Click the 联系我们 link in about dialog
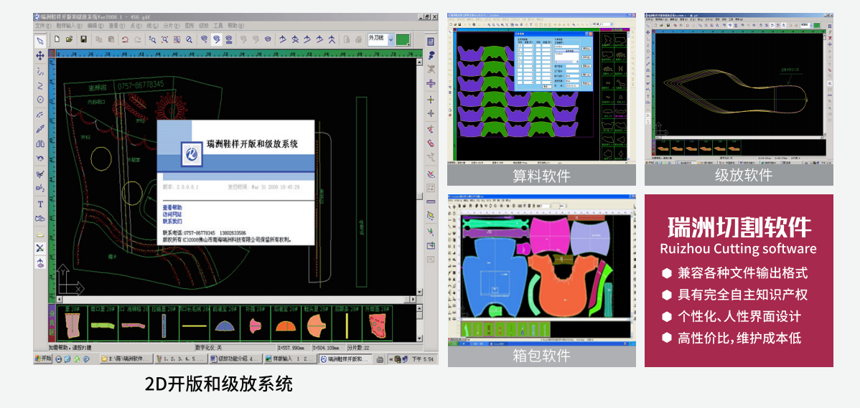This screenshot has height=408, width=860. [x=172, y=222]
